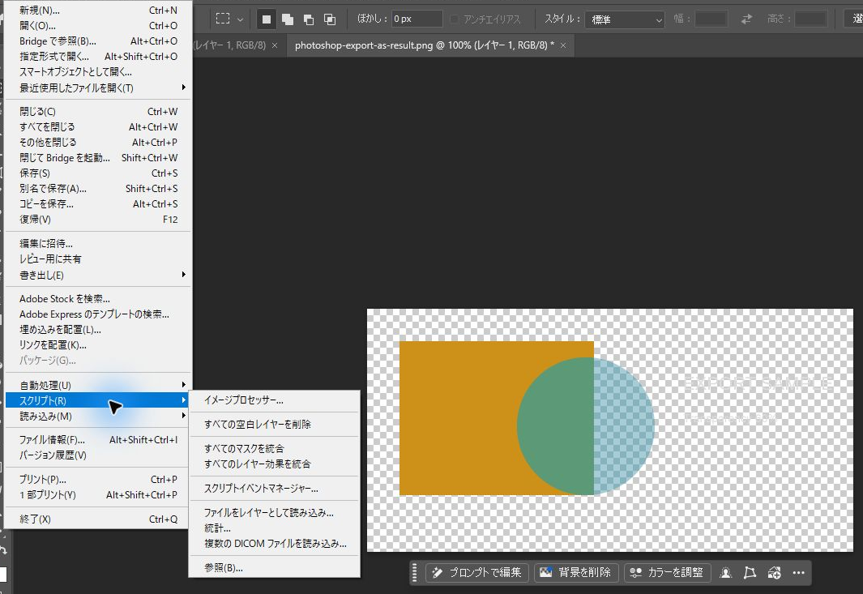Close the left partially visible document tab
Screen dimensions: 863x594
[275, 45]
